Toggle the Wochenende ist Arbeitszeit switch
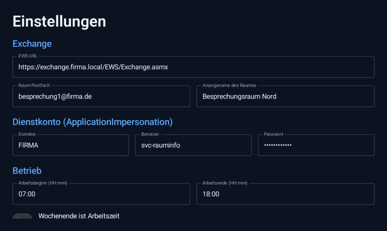The width and height of the screenshot is (387, 231). point(22,216)
